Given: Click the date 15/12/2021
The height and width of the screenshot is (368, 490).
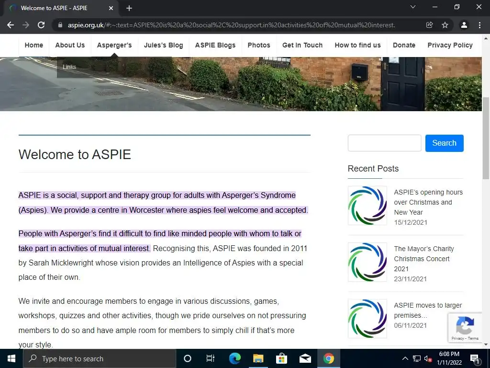Looking at the screenshot, I should coord(410,222).
